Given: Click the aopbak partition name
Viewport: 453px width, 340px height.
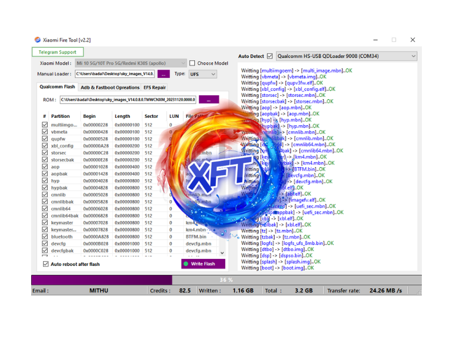Looking at the screenshot, I should pyautogui.click(x=59, y=174).
